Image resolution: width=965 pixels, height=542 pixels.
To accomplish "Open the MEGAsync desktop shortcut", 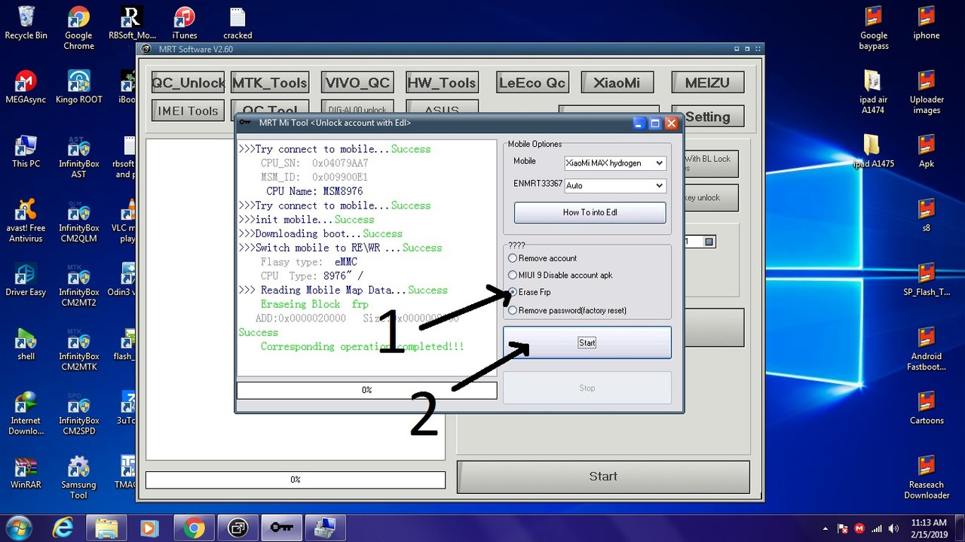I will tap(26, 87).
